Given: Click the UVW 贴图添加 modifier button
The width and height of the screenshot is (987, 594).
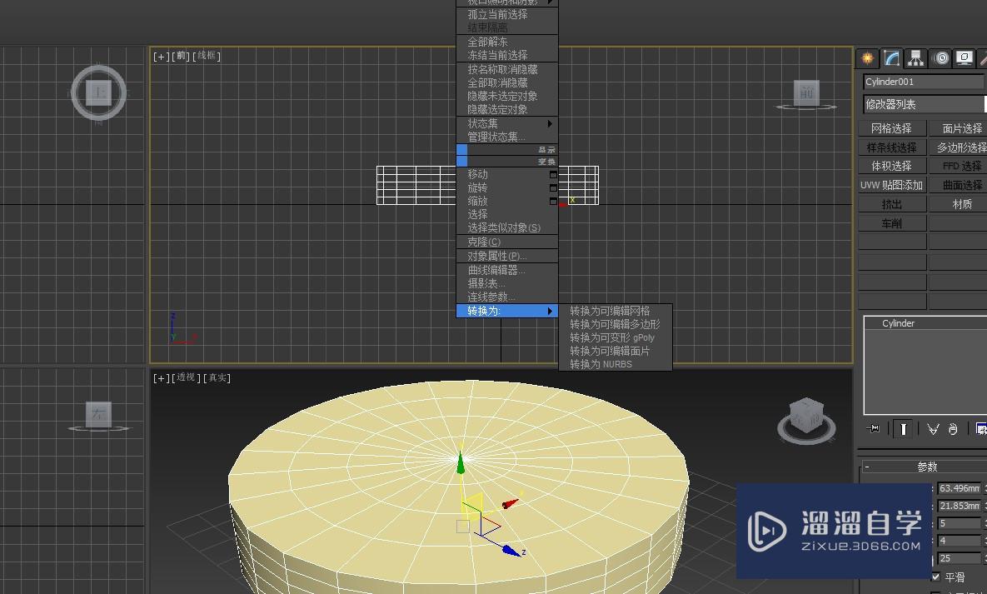Looking at the screenshot, I should [x=892, y=185].
